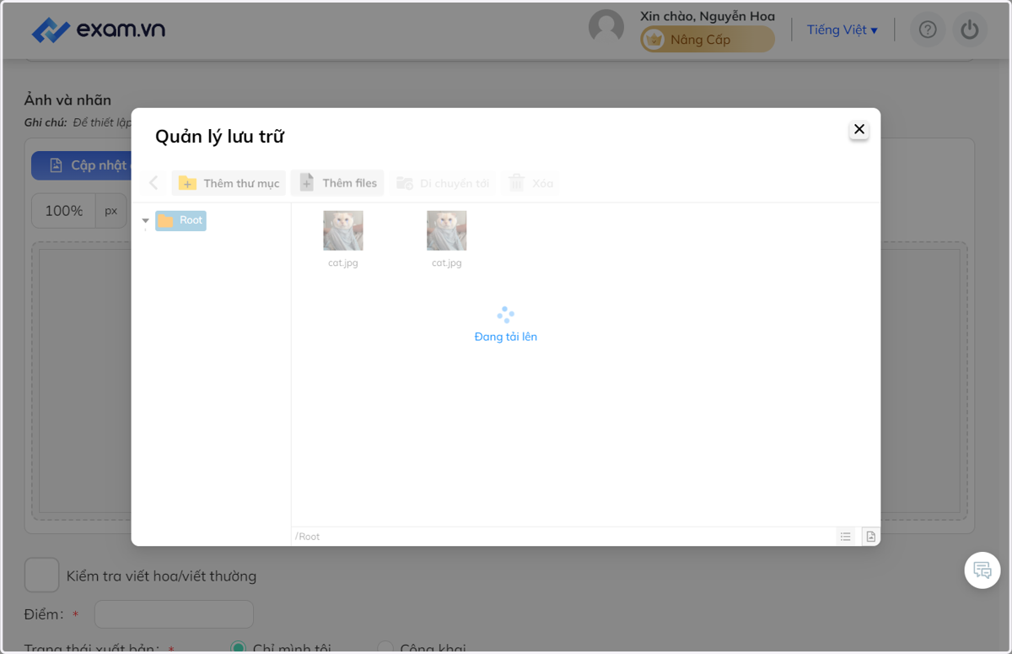Open the help question mark icon
This screenshot has width=1012, height=654.
[928, 30]
